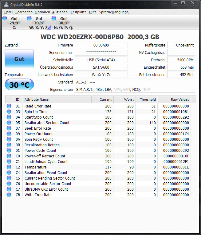Select the N: O: P: Q: drive tab
Screen dimensions: 201x235
click(x=63, y=23)
